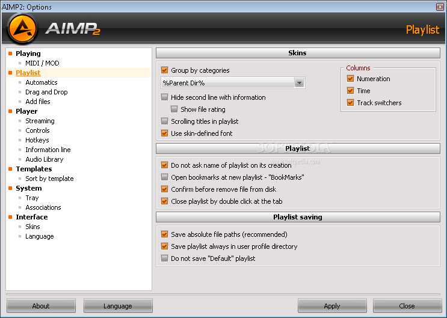The width and height of the screenshot is (447, 318).
Task: Open Audio Library settings
Action: click(x=44, y=159)
